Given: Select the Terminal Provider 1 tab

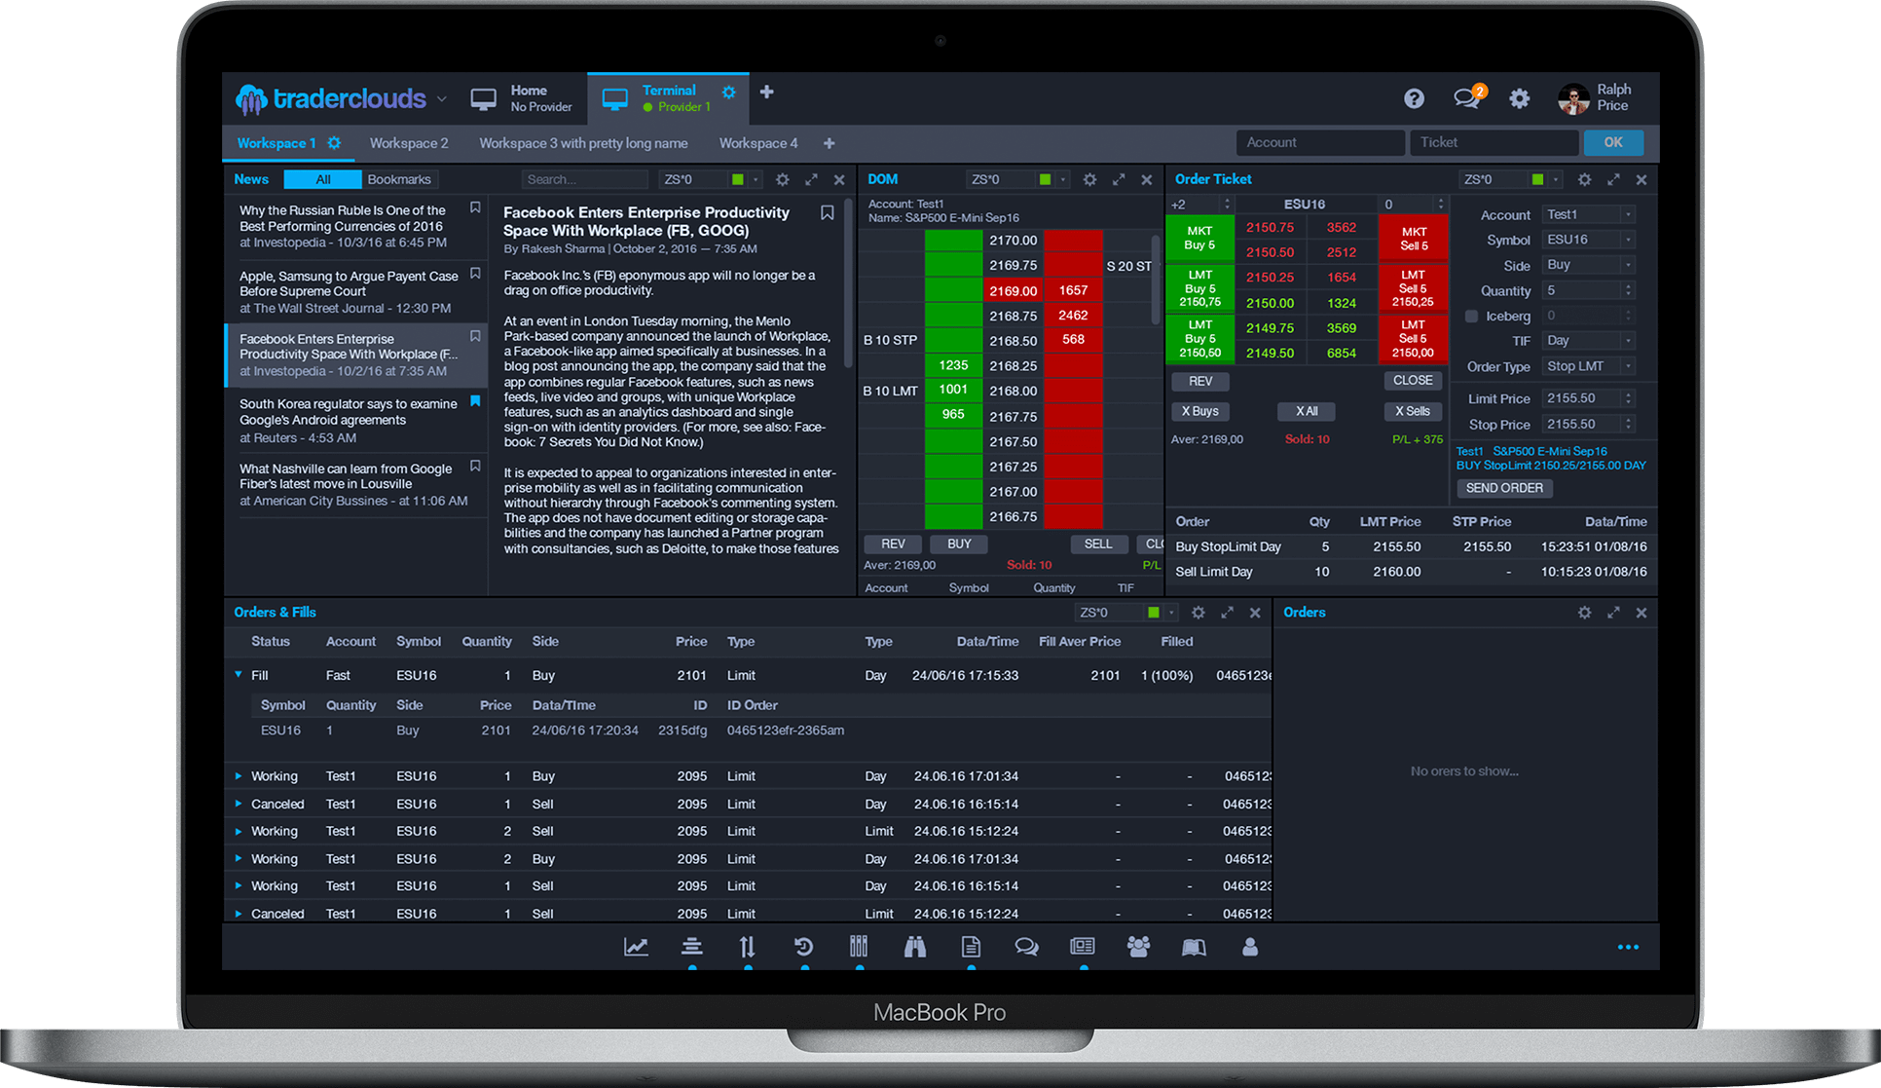Looking at the screenshot, I should point(667,98).
